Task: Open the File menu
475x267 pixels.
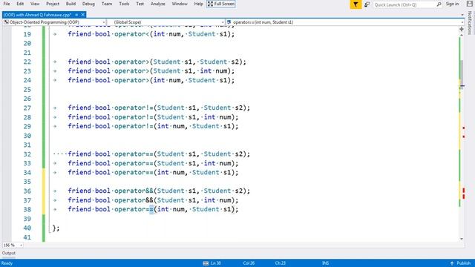Action: pyautogui.click(x=7, y=4)
